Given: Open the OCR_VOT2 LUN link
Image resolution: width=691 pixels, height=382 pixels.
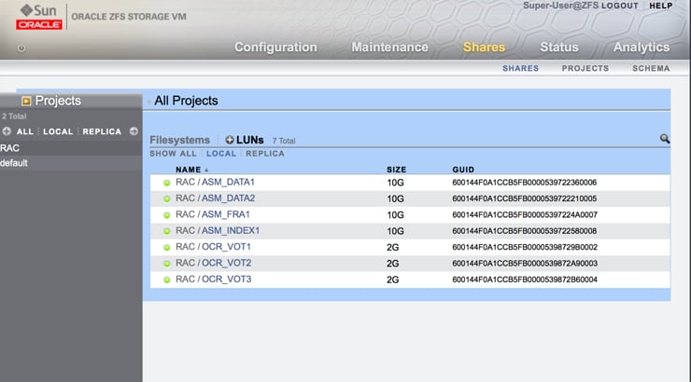Looking at the screenshot, I should [x=227, y=263].
